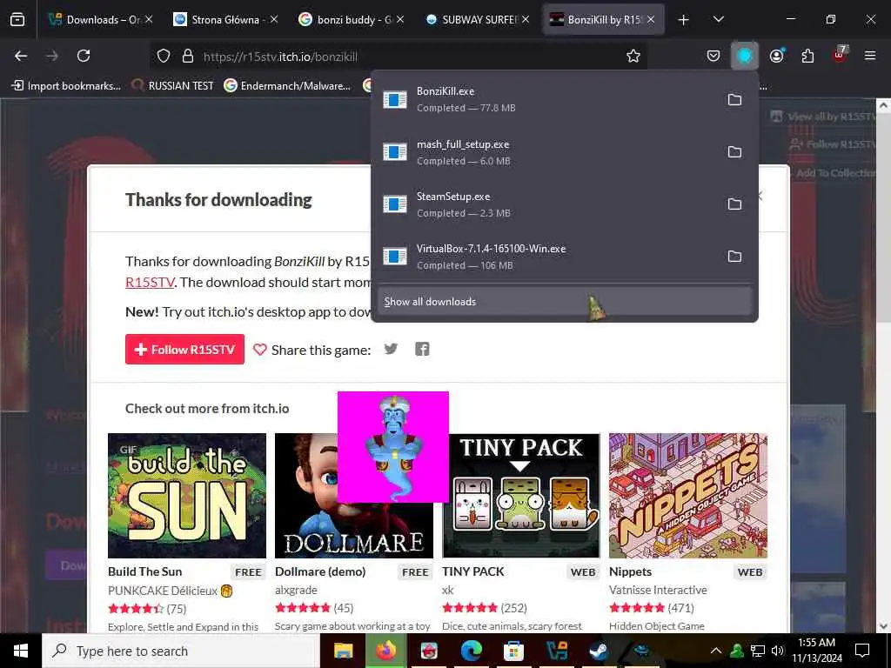The width and height of the screenshot is (891, 668).
Task: Reload the current page
Action: click(84, 56)
